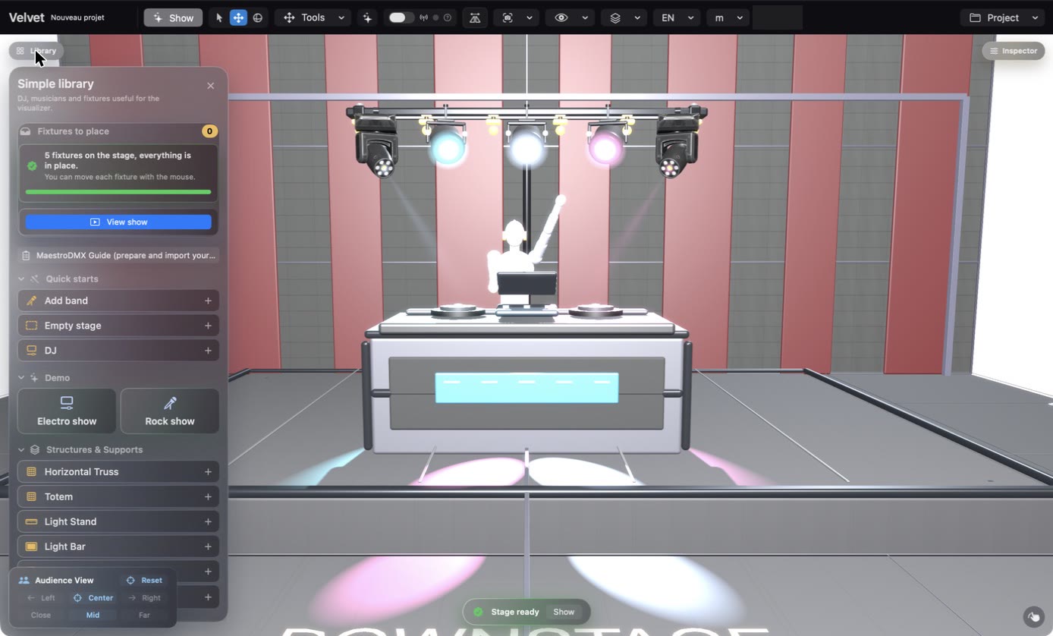Screen dimensions: 1053x636
Task: Open the Library panel tab
Action: pyautogui.click(x=36, y=51)
